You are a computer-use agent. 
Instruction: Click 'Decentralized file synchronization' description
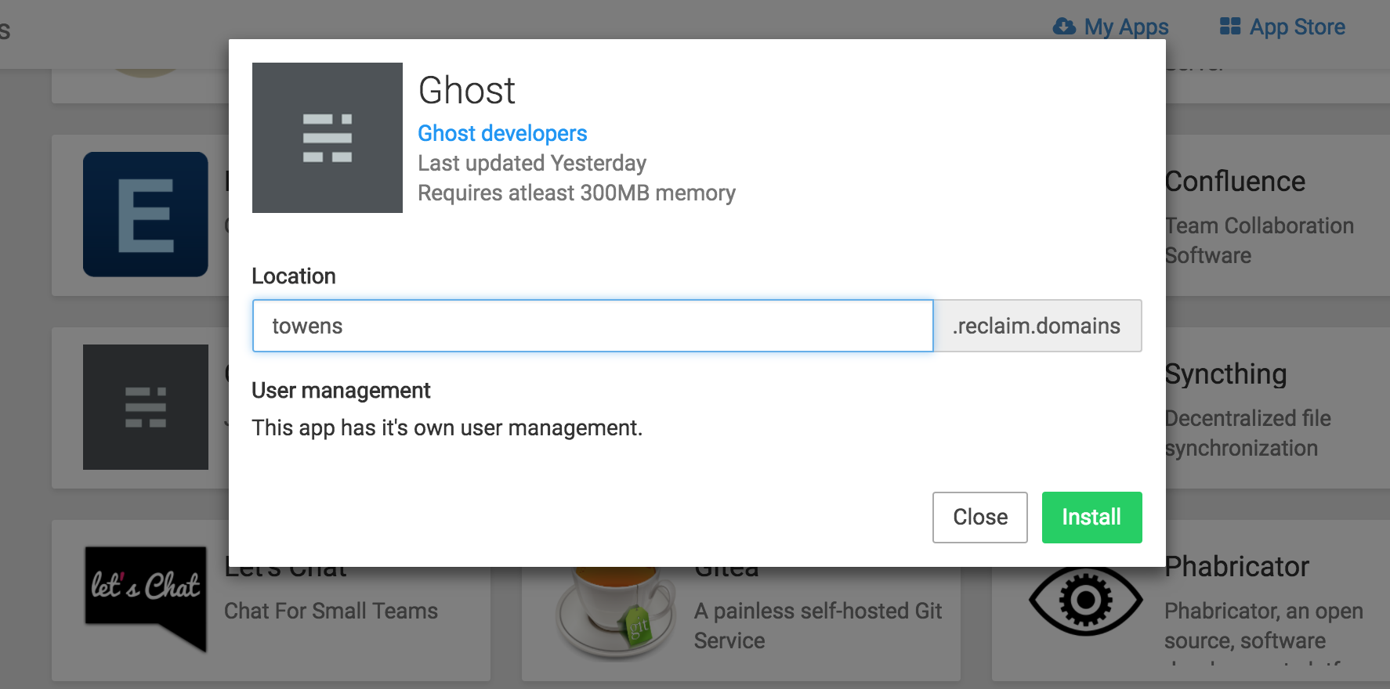tap(1247, 433)
